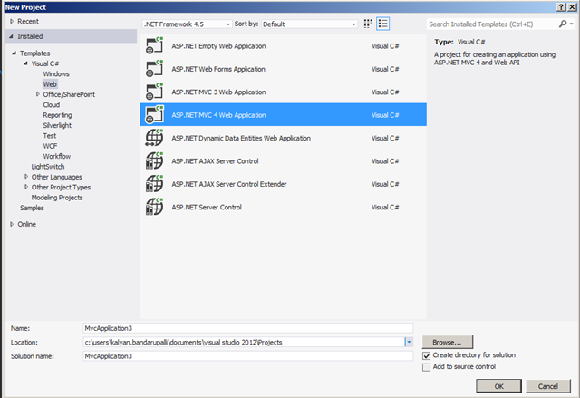The image size is (580, 398).
Task: Click the Solution name input field
Action: [247, 356]
